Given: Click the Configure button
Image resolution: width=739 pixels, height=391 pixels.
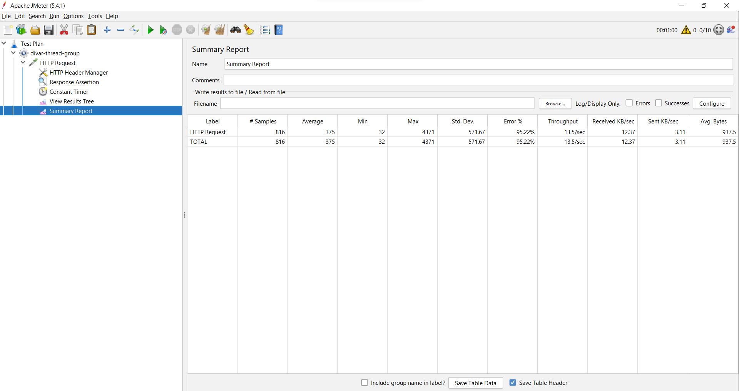Looking at the screenshot, I should 712,103.
